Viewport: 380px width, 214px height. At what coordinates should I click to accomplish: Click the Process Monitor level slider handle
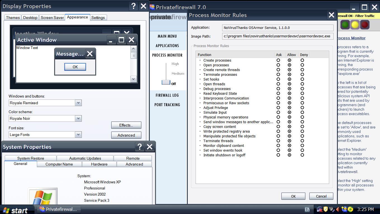click(x=166, y=82)
